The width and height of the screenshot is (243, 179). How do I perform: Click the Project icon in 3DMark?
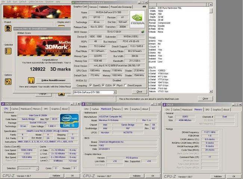8,28
